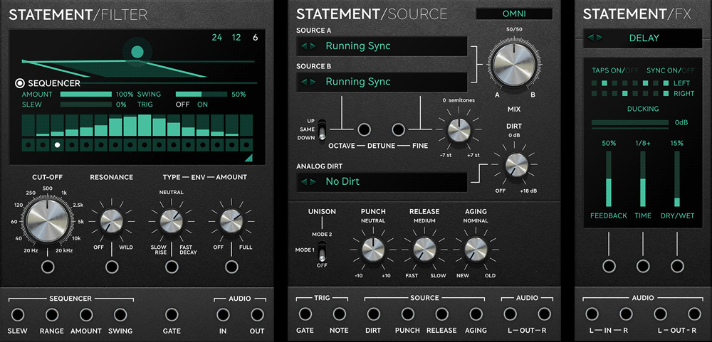The height and width of the screenshot is (342, 712).
Task: Click the sequencer SWING CV jack
Action: pos(120,314)
